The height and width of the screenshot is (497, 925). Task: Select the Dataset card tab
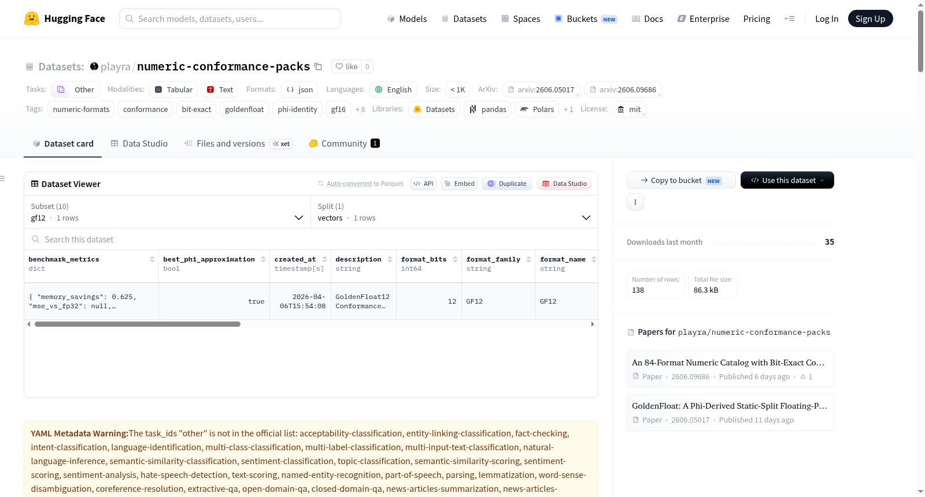point(63,143)
